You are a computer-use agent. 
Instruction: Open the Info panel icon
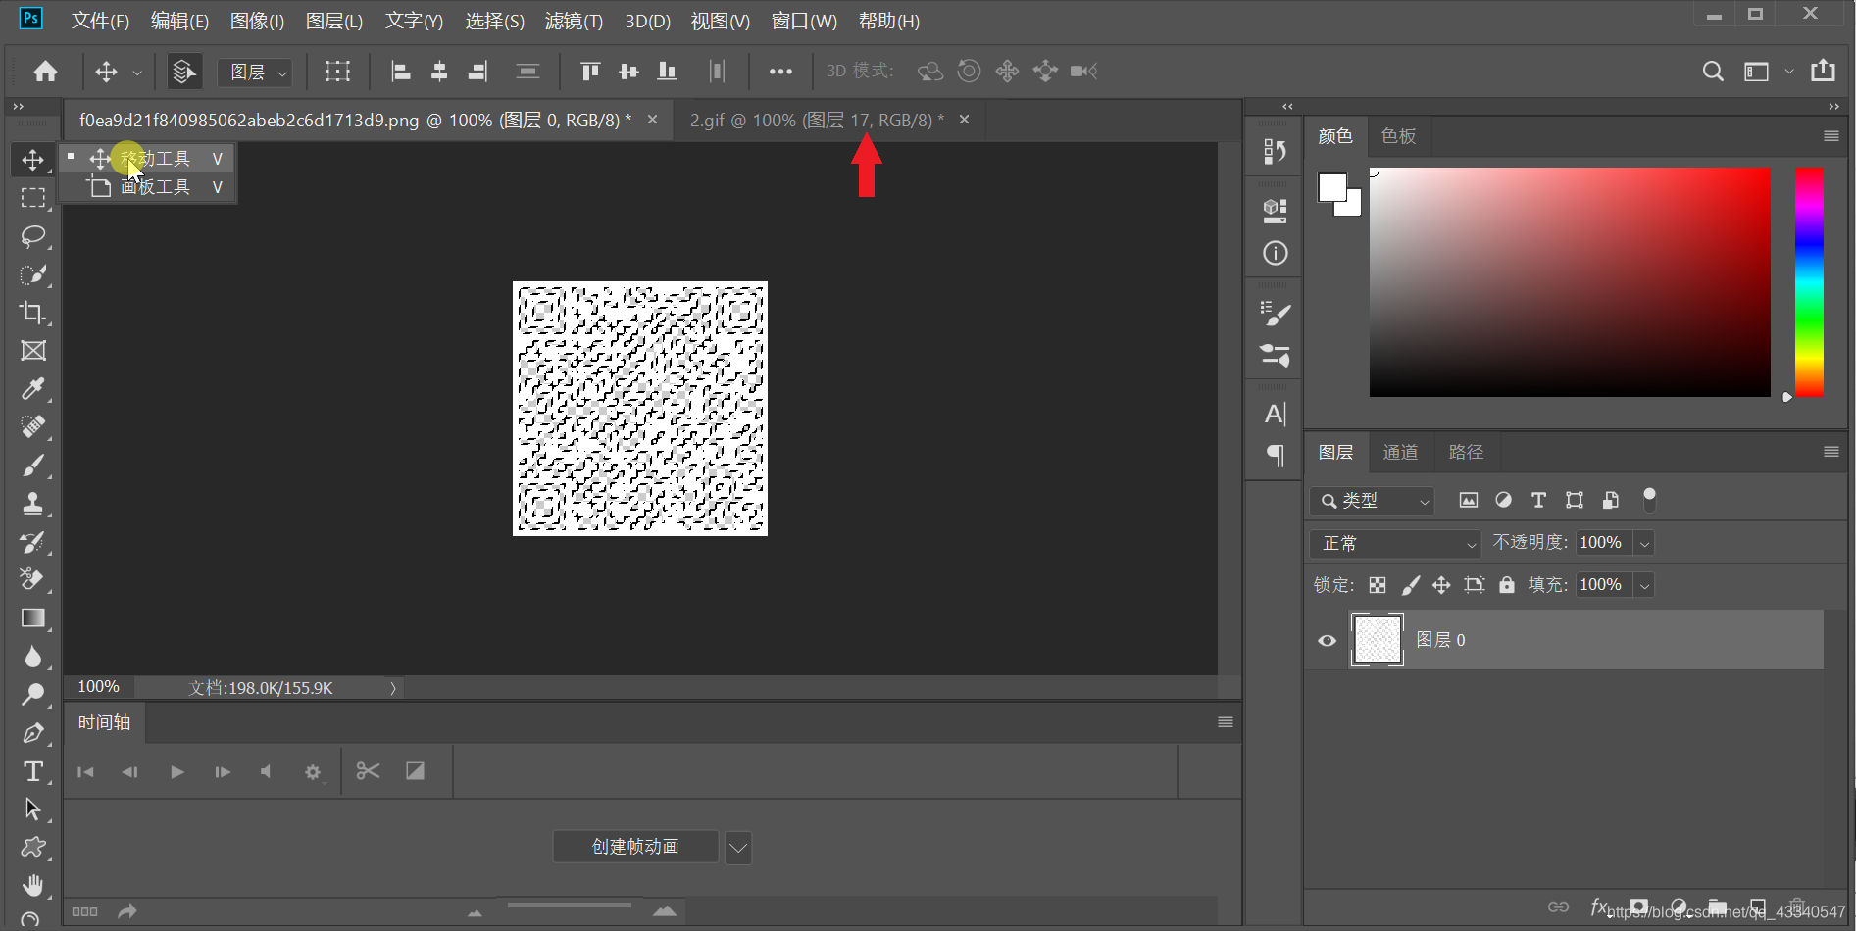(1275, 253)
